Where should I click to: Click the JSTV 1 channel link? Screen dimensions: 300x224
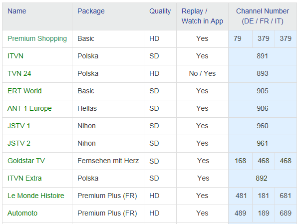[x=19, y=126]
